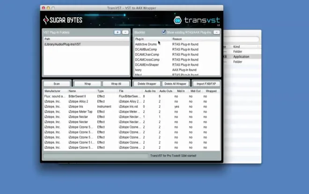Click the Delete Wrapper button
The width and height of the screenshot is (309, 194).
pyautogui.click(x=147, y=84)
